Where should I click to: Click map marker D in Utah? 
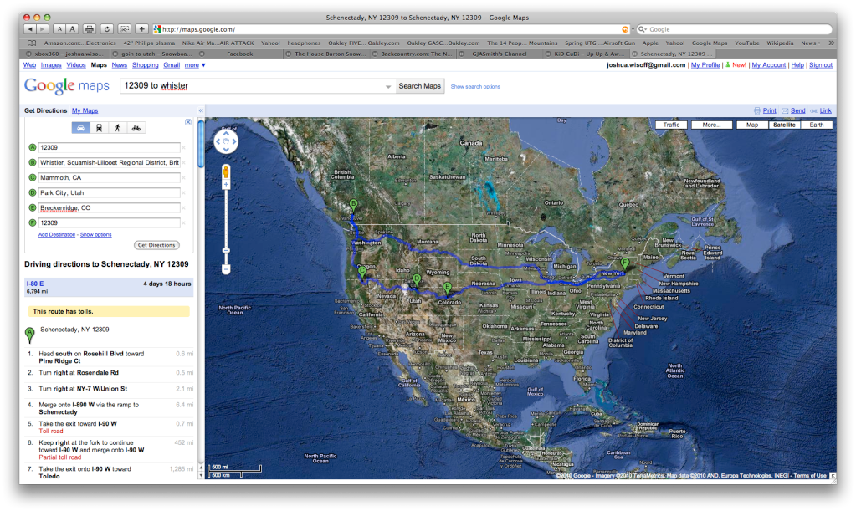[417, 280]
